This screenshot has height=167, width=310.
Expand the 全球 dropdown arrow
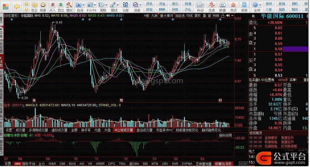(x=260, y=5)
